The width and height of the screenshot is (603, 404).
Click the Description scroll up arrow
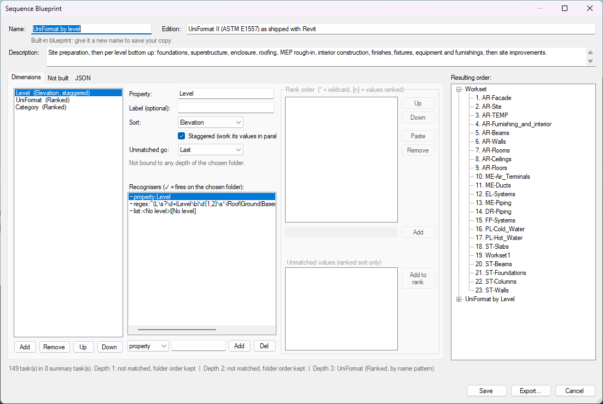point(590,52)
